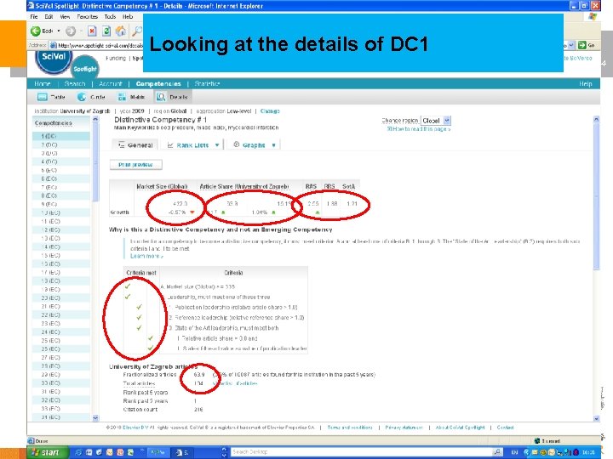
Task: Go to the Home navigation tab
Action: [x=43, y=84]
